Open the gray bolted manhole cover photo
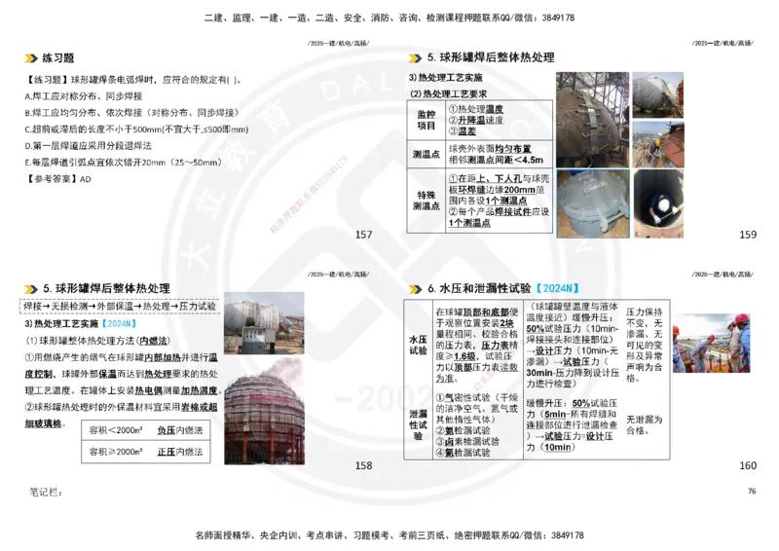This screenshot has width=779, height=551. (593, 203)
